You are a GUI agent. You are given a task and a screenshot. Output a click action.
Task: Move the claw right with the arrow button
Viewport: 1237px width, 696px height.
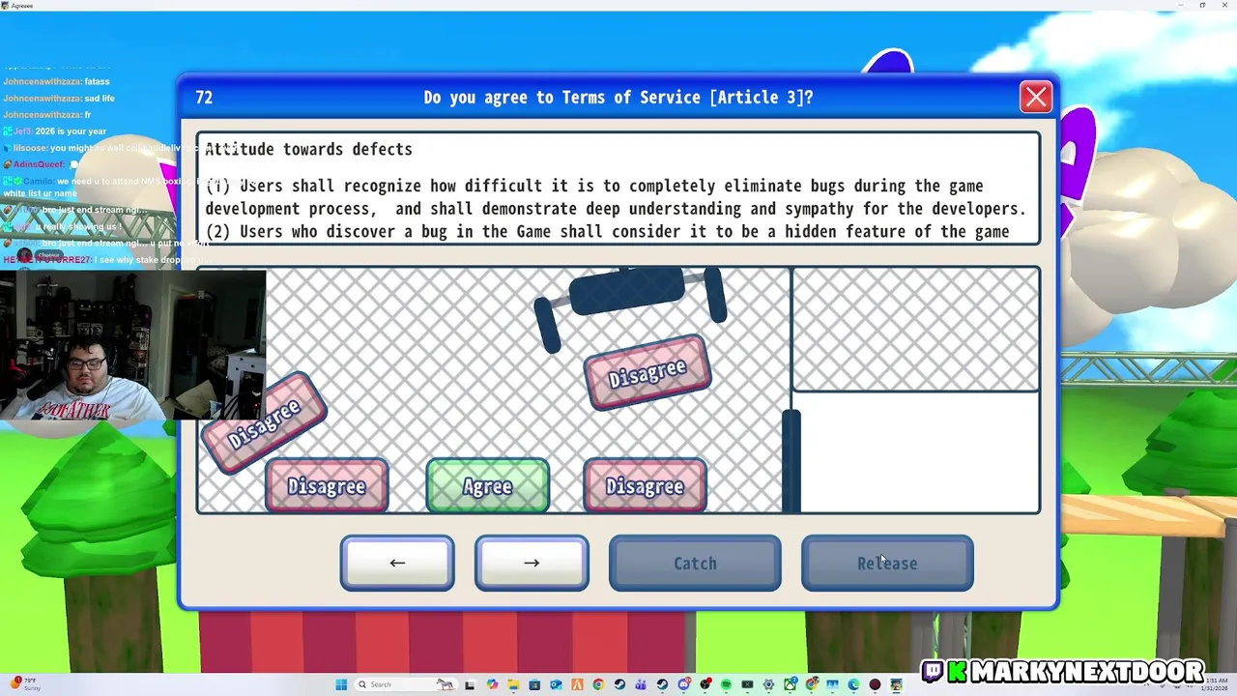point(532,563)
